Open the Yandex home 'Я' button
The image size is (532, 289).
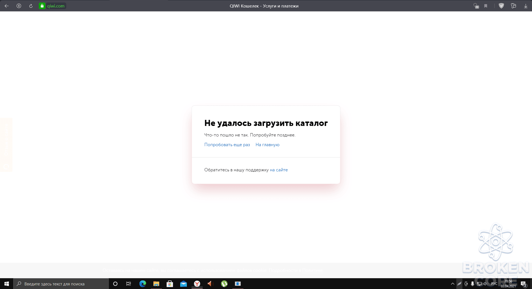coord(19,6)
